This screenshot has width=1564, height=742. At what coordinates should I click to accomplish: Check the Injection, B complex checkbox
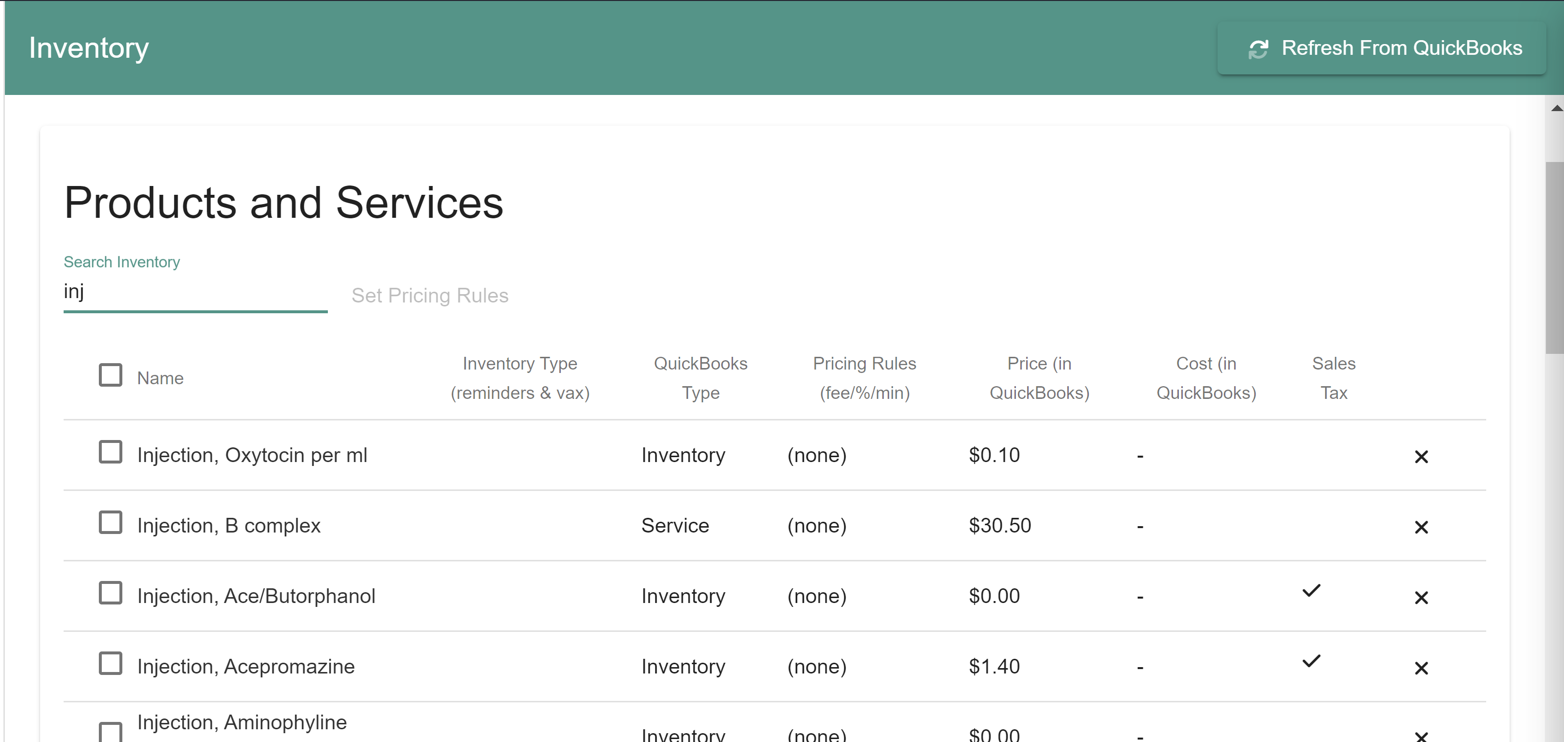click(x=111, y=523)
